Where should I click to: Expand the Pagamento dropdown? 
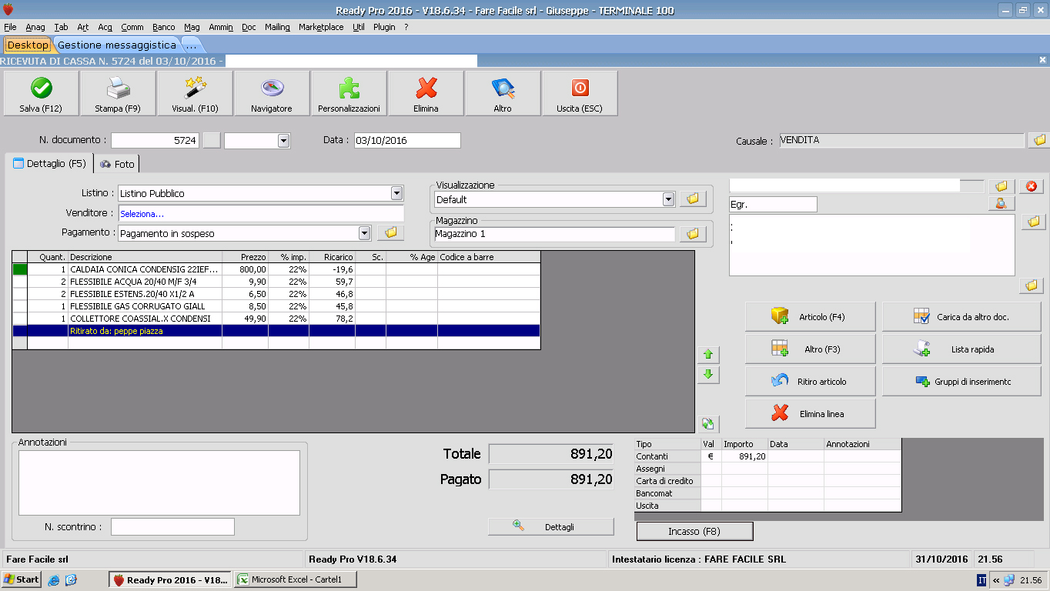(364, 233)
